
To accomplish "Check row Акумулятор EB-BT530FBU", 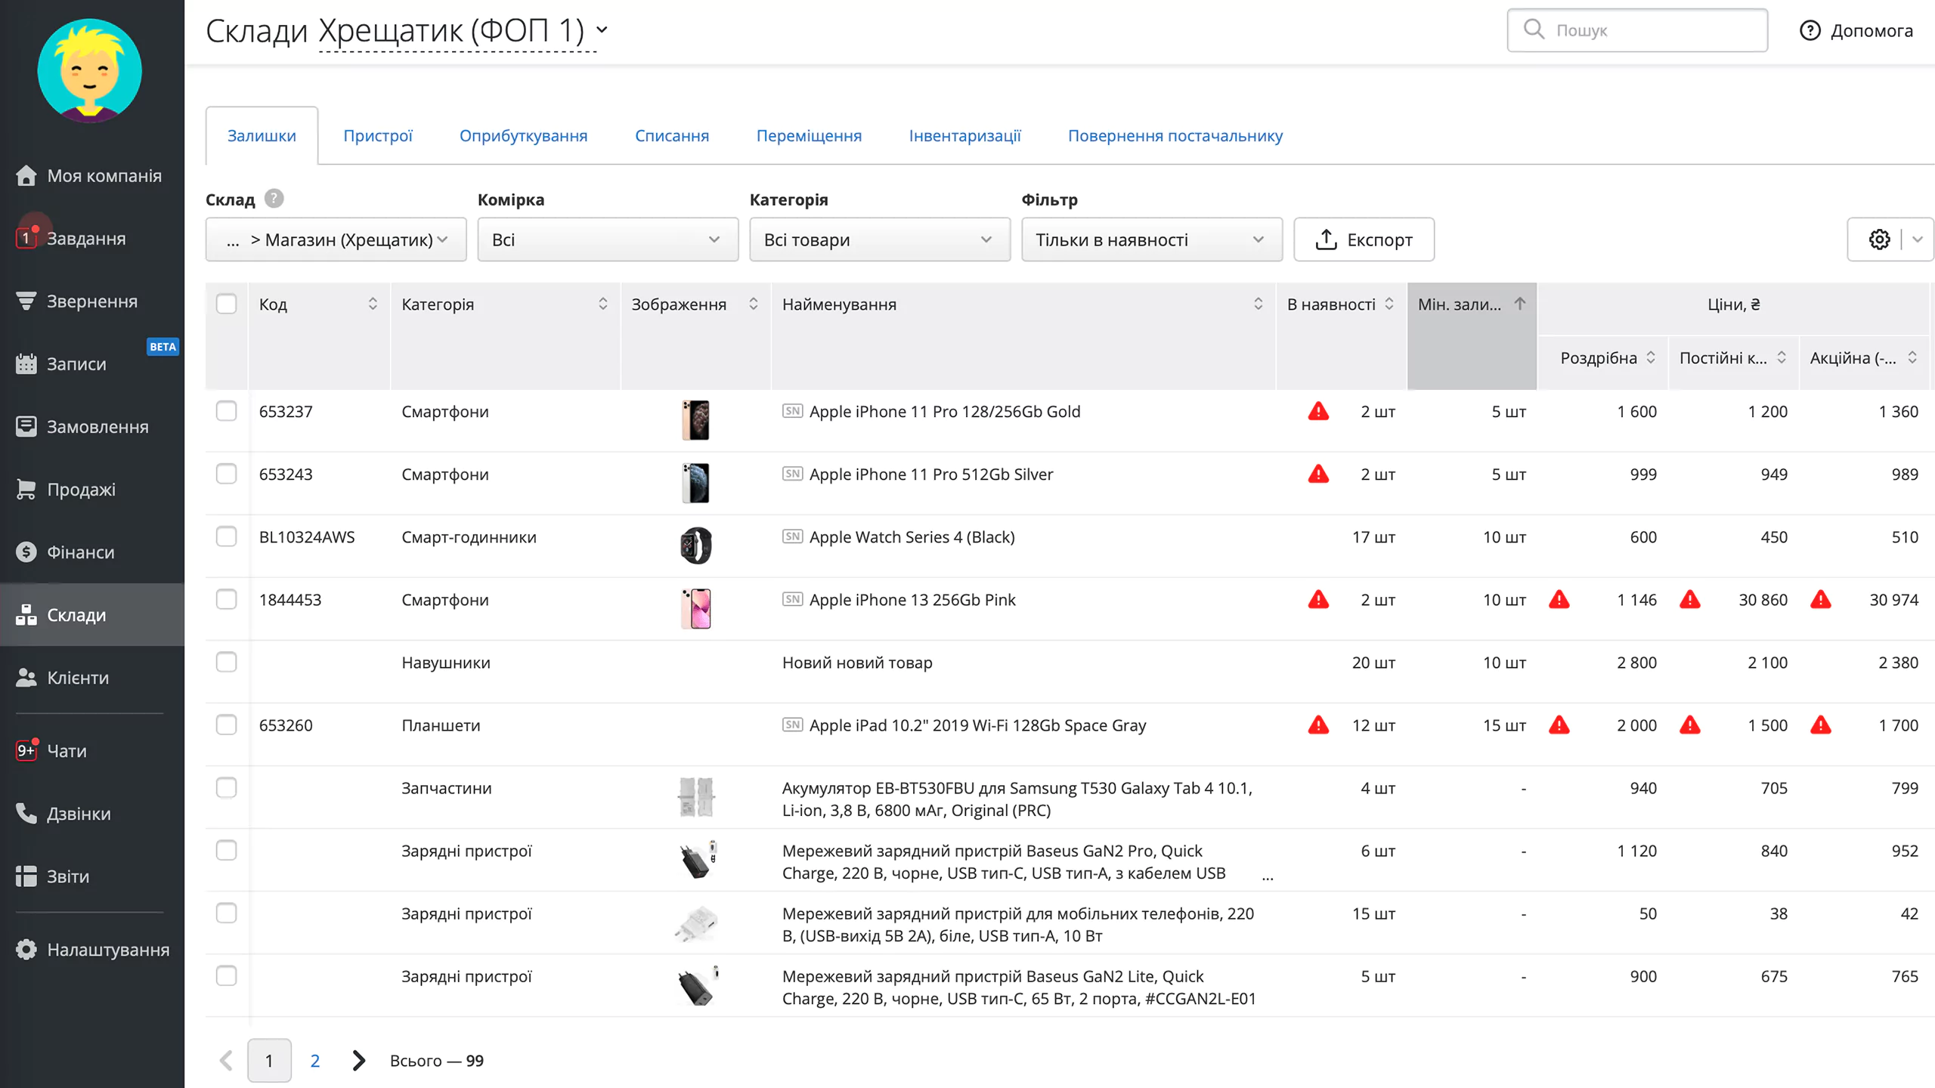I will pos(226,787).
